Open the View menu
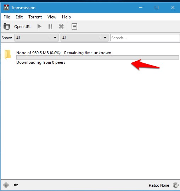180x191 pixels. pyautogui.click(x=52, y=17)
